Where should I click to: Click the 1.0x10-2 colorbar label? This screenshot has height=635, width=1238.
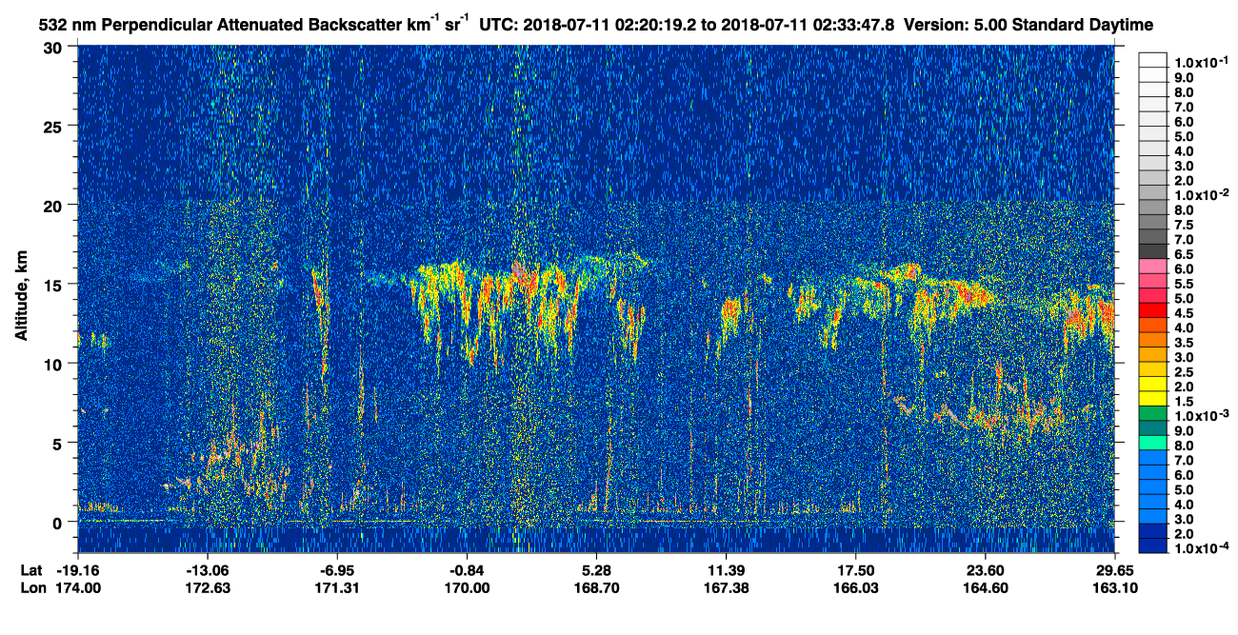coord(1201,195)
